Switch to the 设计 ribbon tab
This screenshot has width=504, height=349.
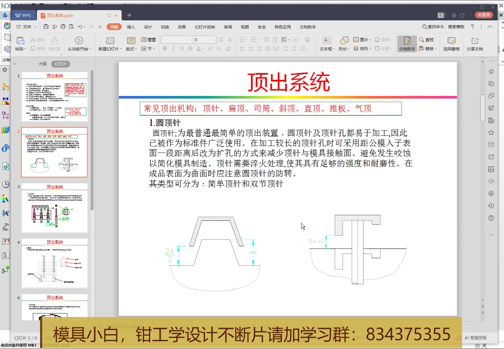[x=148, y=27]
